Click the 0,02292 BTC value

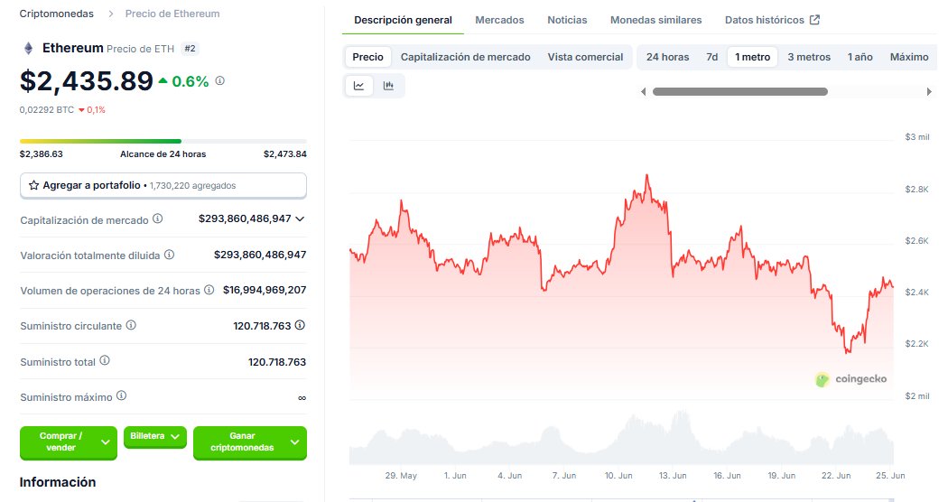[x=47, y=109]
